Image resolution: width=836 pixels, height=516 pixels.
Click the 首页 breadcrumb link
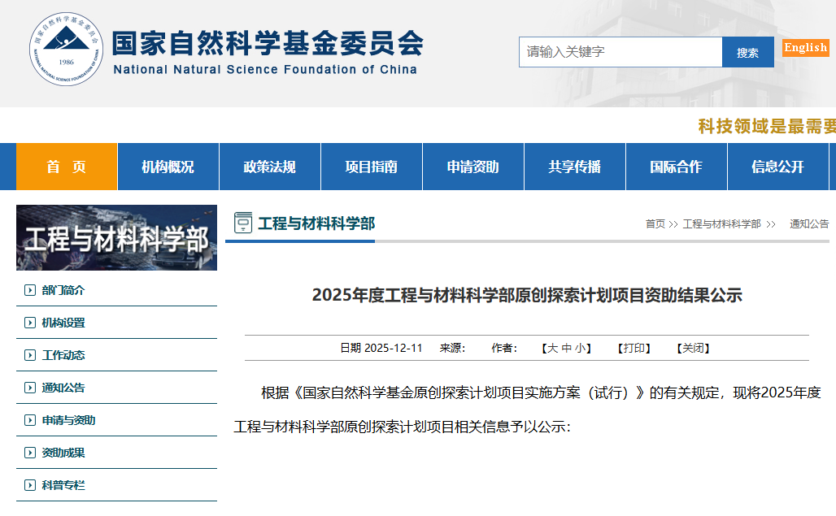coord(655,224)
